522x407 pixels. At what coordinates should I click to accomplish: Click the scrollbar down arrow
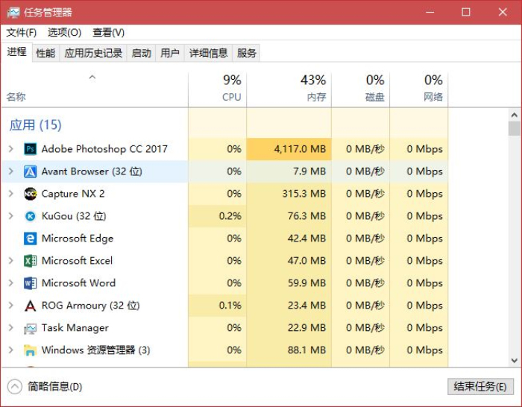(x=515, y=360)
